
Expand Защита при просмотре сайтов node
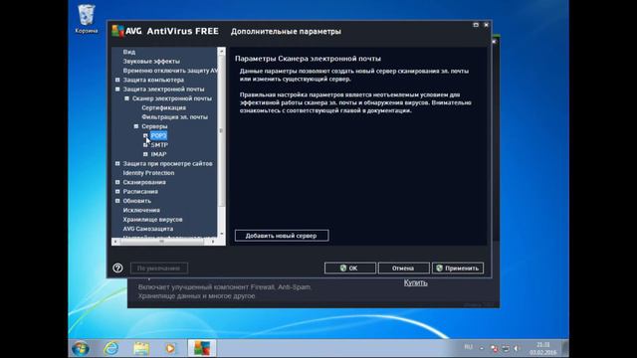coord(117,163)
